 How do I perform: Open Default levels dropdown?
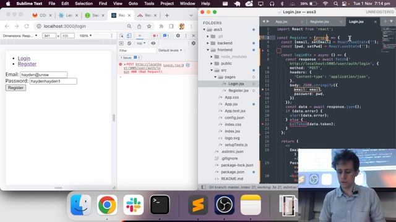pyautogui.click(x=170, y=51)
